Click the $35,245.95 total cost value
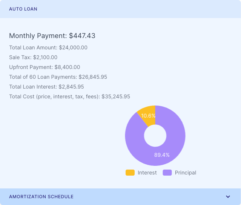 116,96
